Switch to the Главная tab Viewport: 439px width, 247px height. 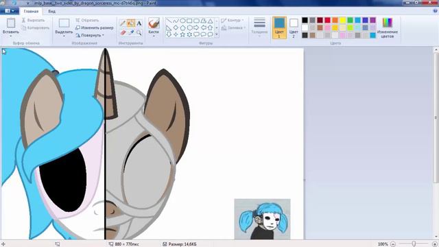click(31, 11)
